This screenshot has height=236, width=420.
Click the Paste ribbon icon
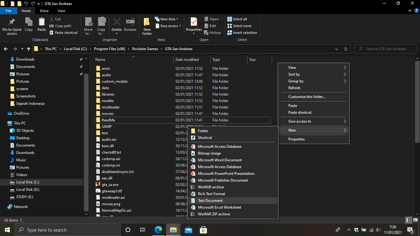[42, 22]
